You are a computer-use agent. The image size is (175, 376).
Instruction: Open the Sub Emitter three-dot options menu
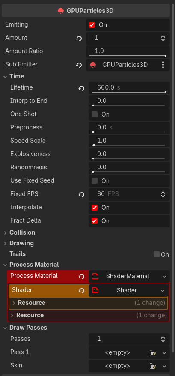point(163,65)
